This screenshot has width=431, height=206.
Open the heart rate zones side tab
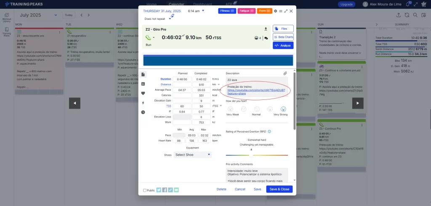click(143, 93)
